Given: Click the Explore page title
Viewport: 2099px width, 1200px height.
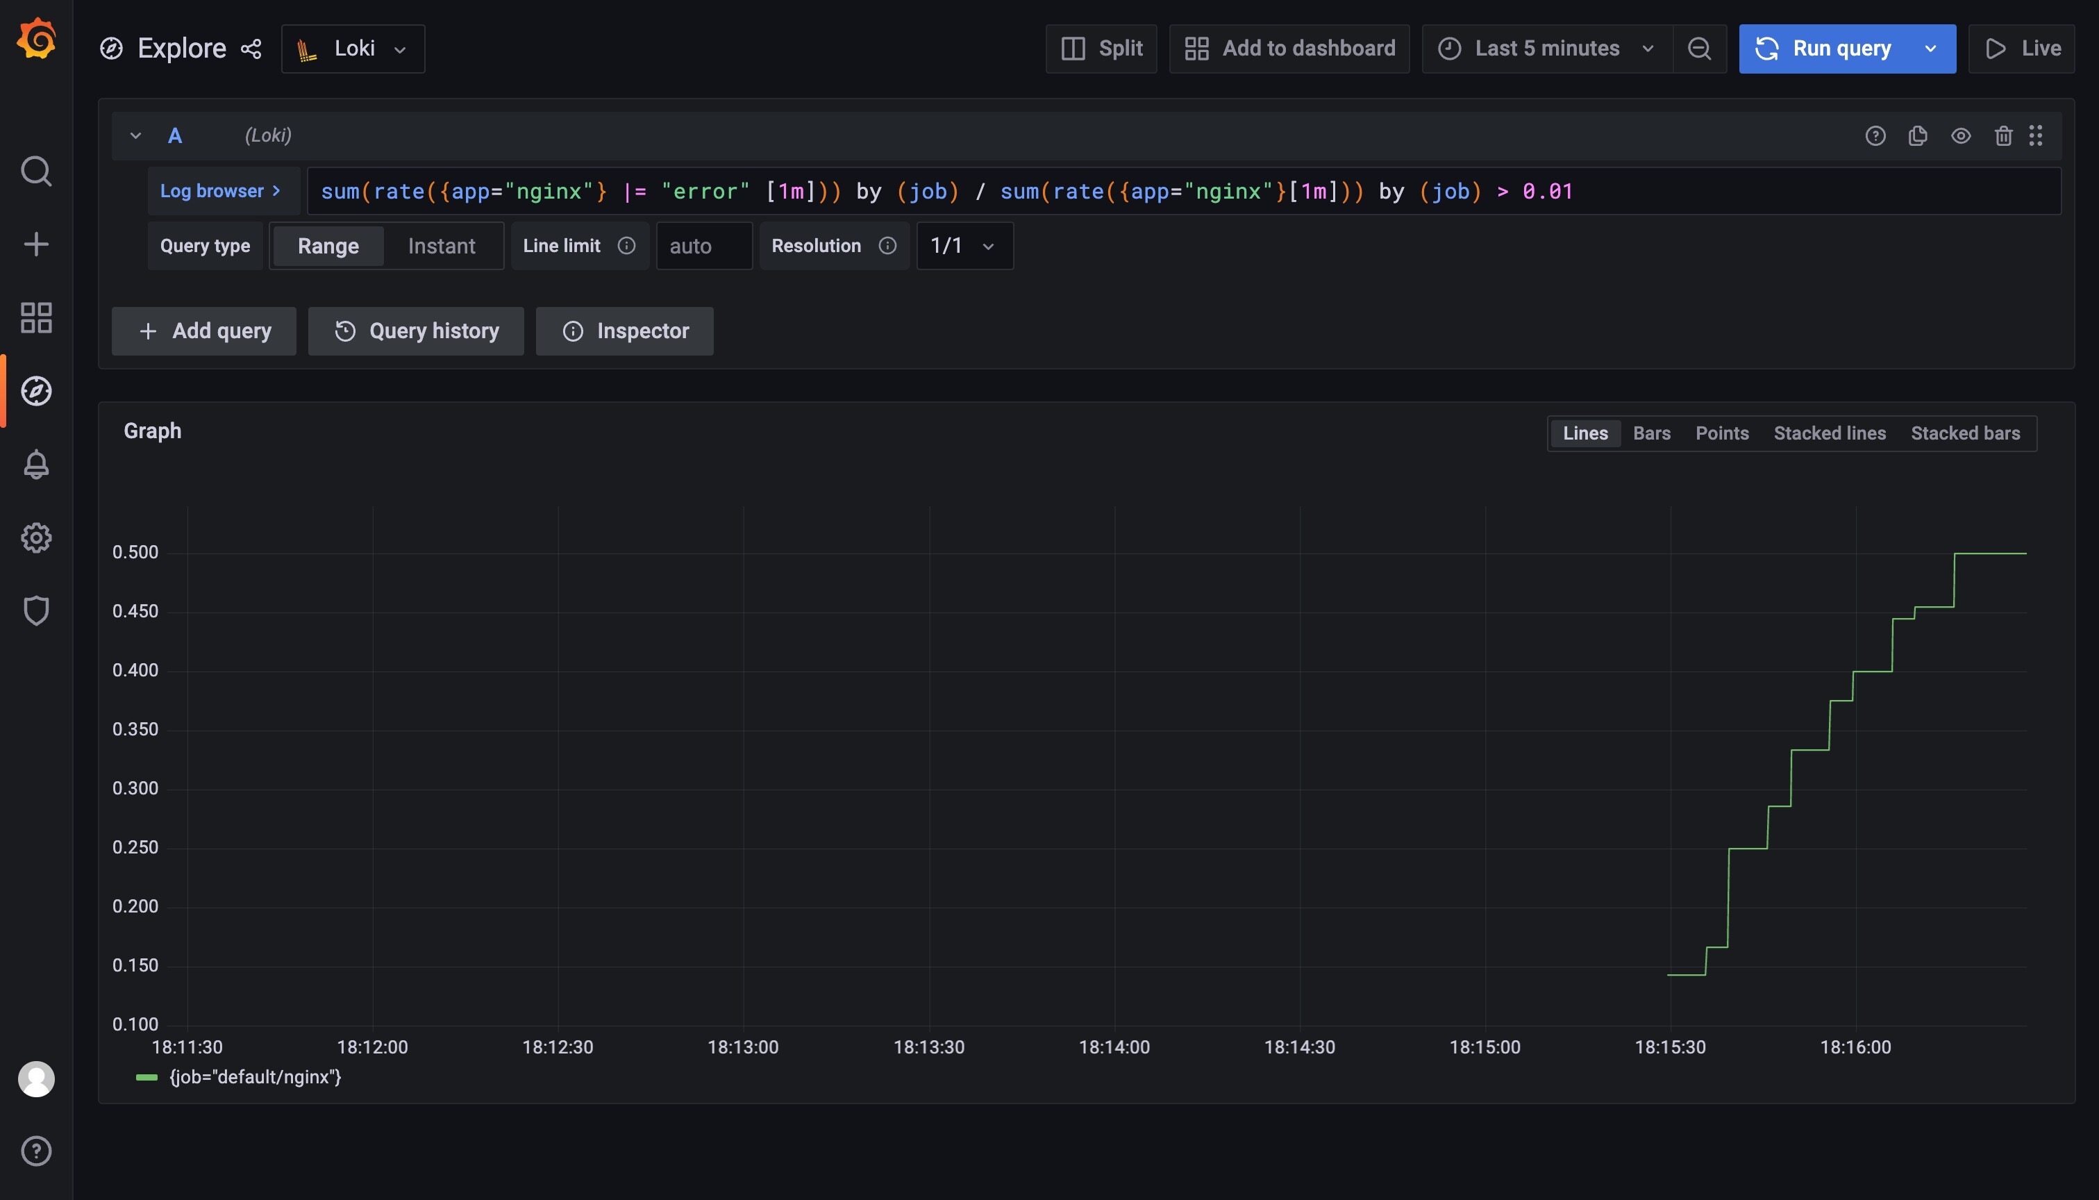Looking at the screenshot, I should pyautogui.click(x=181, y=49).
